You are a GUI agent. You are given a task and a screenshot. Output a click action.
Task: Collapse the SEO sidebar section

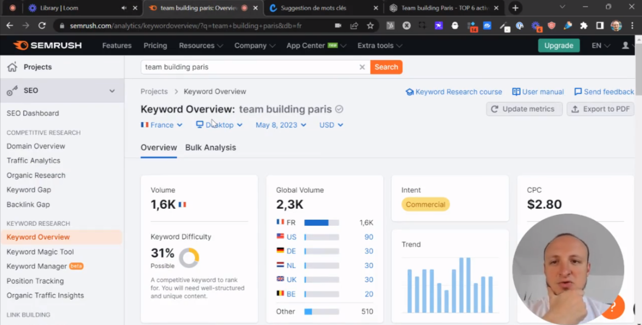(112, 91)
